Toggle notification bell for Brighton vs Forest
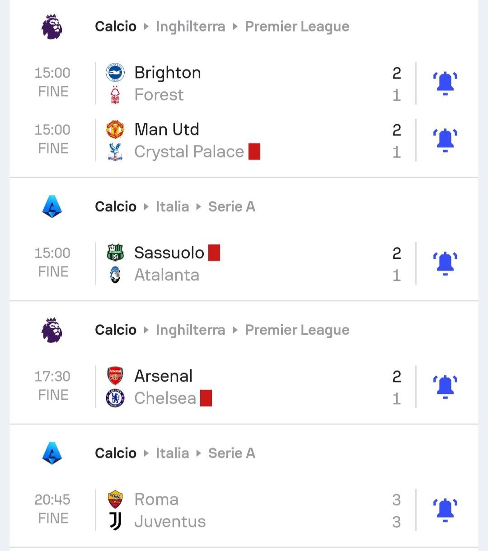 coord(445,84)
